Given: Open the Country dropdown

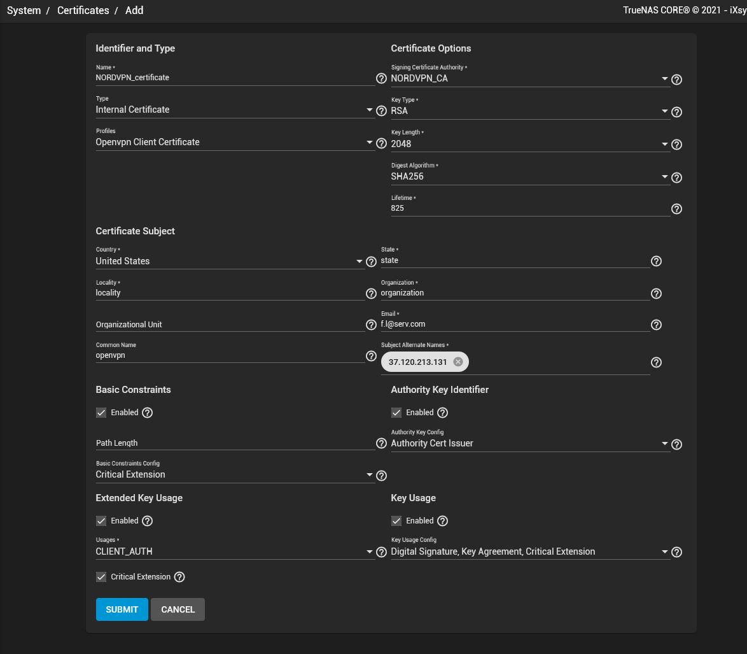Looking at the screenshot, I should (230, 261).
